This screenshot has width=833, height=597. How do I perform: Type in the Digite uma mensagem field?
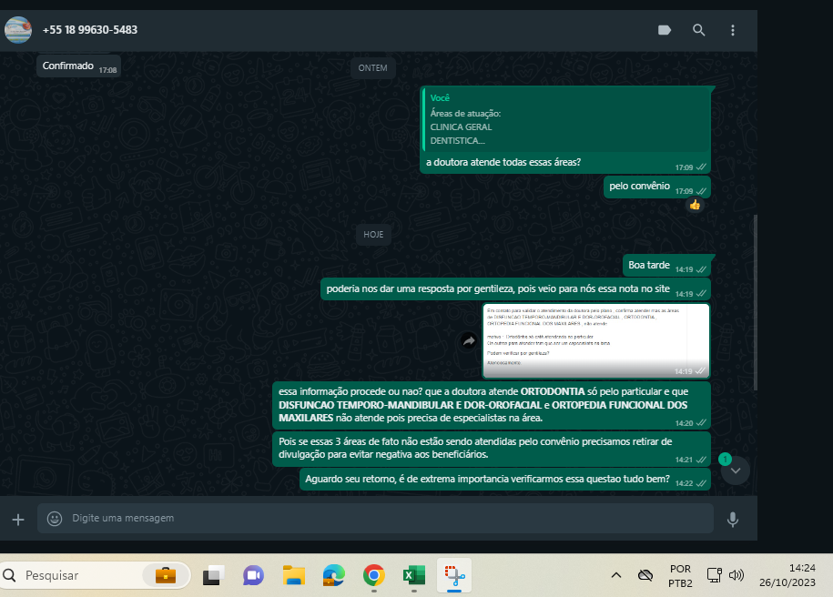(382, 519)
